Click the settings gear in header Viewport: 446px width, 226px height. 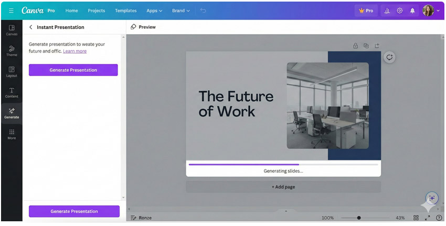pyautogui.click(x=400, y=10)
